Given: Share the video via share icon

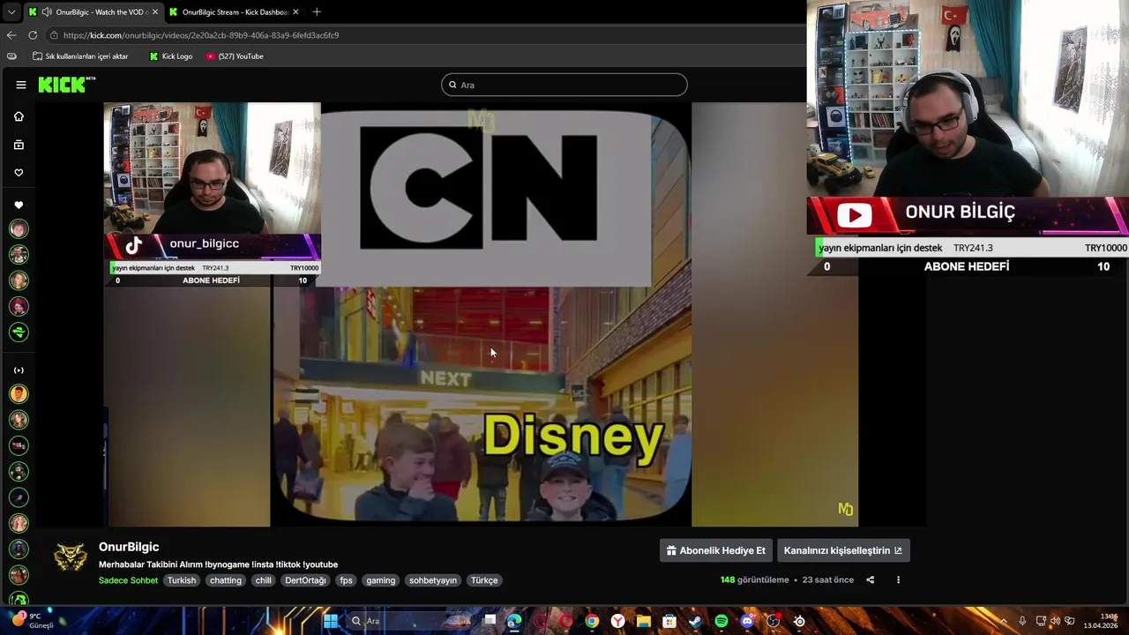Looking at the screenshot, I should (870, 579).
